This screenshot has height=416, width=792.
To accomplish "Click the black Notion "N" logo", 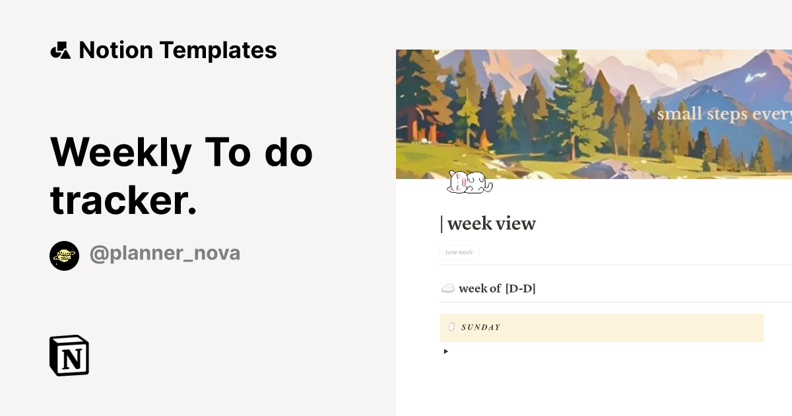I will tap(69, 355).
